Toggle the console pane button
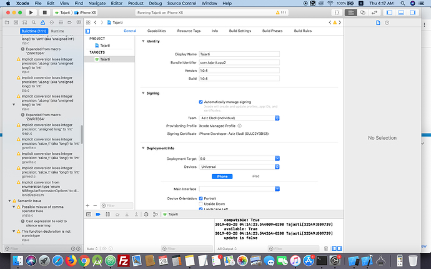This screenshot has height=269, width=431. [x=339, y=248]
